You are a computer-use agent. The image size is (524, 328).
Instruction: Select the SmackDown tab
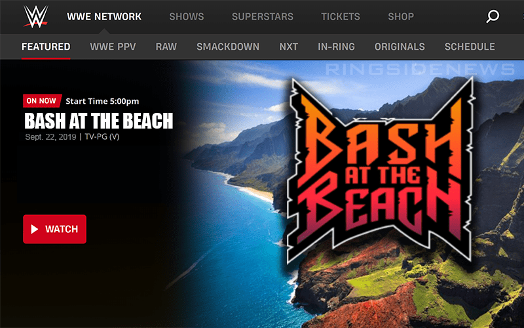click(228, 47)
